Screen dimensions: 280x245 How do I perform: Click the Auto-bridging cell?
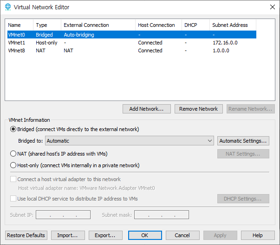point(79,35)
